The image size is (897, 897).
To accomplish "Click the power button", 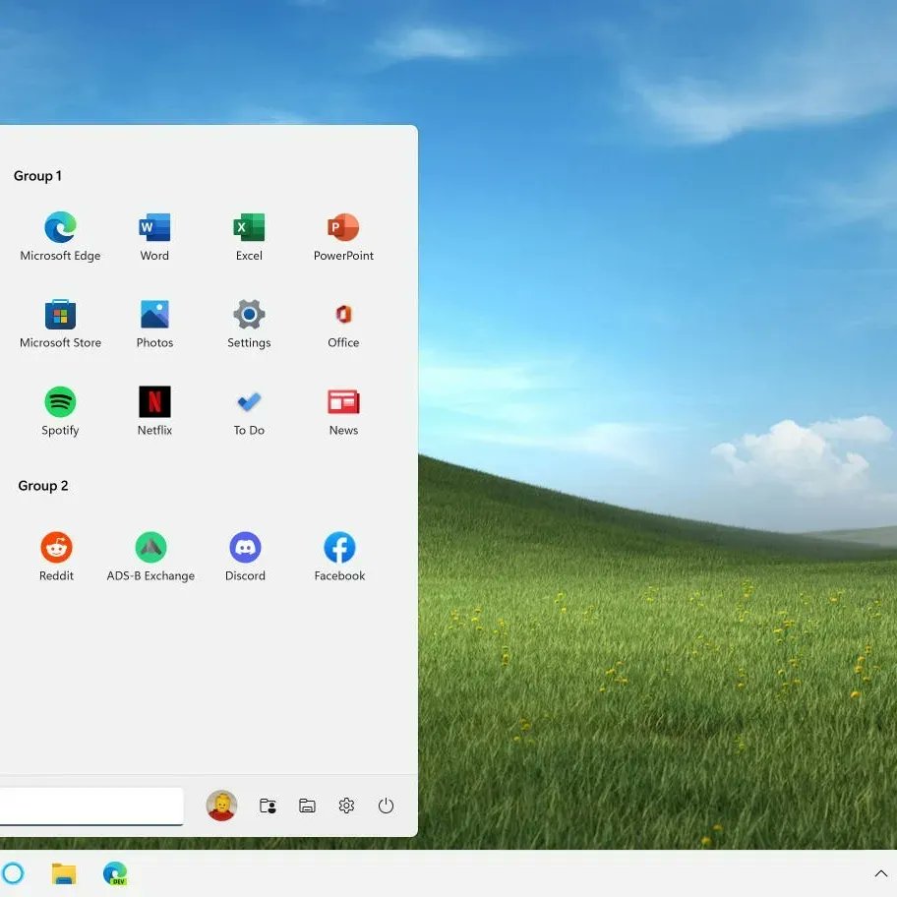I will tap(386, 806).
